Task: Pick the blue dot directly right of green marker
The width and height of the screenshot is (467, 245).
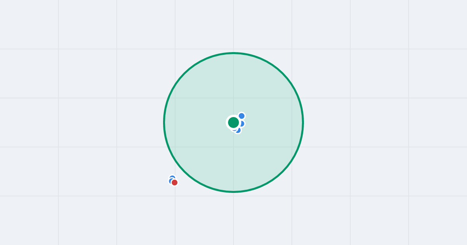Action: tap(242, 124)
